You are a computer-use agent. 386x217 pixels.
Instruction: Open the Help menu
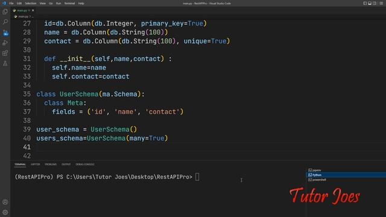(81, 4)
